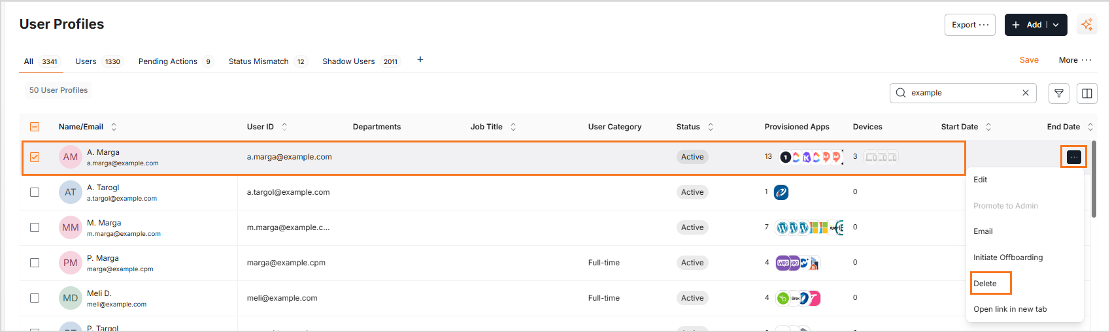The height and width of the screenshot is (332, 1110).
Task: Sort by the Name/Email column
Action: (x=114, y=127)
